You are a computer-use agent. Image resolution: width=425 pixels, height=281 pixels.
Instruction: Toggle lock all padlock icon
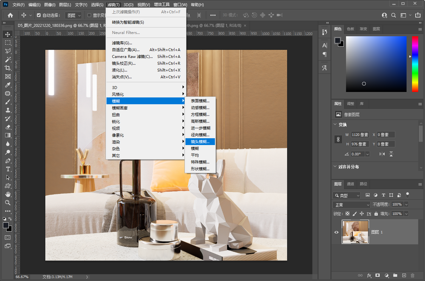tap(376, 214)
